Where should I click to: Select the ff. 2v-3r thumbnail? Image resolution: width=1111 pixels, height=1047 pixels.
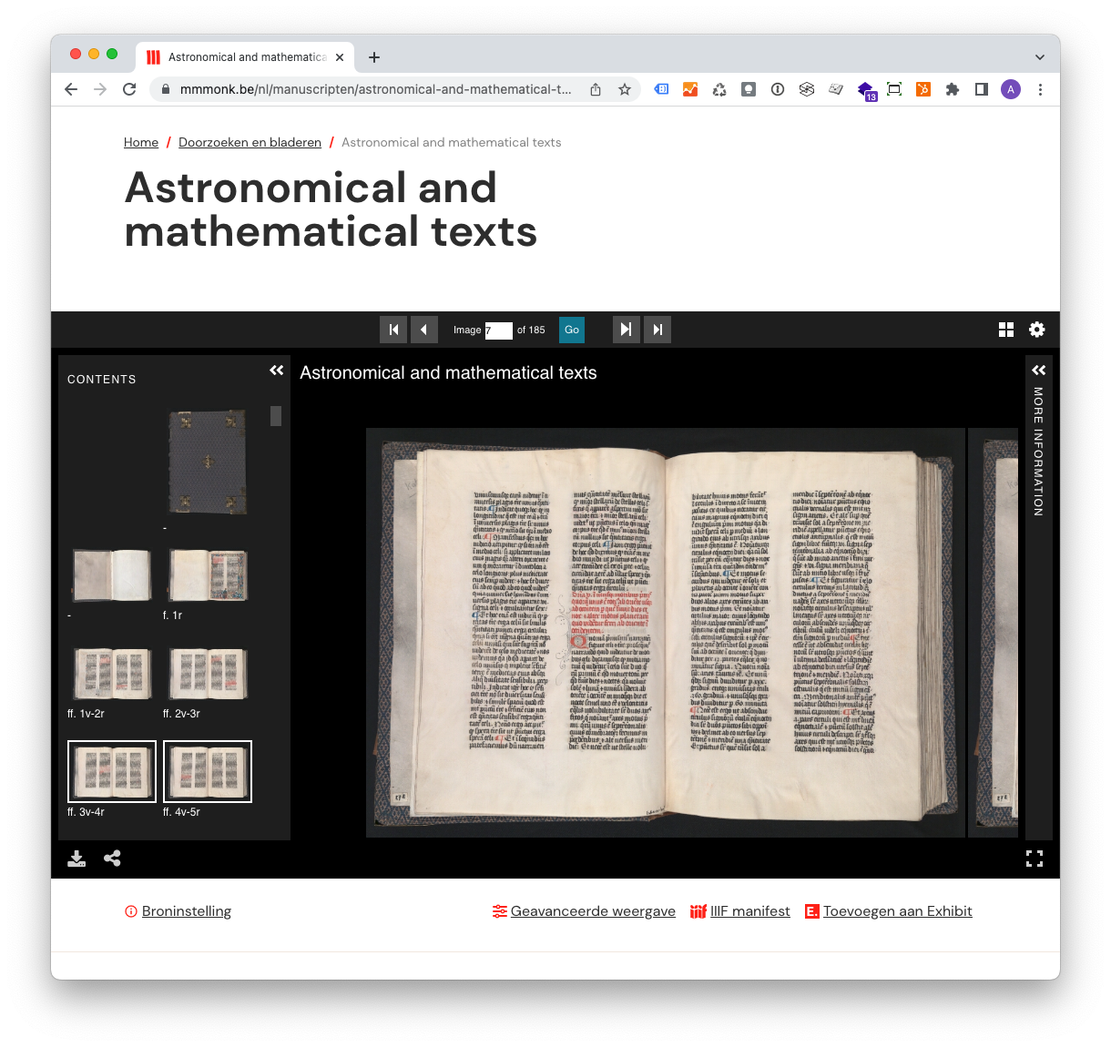[207, 674]
